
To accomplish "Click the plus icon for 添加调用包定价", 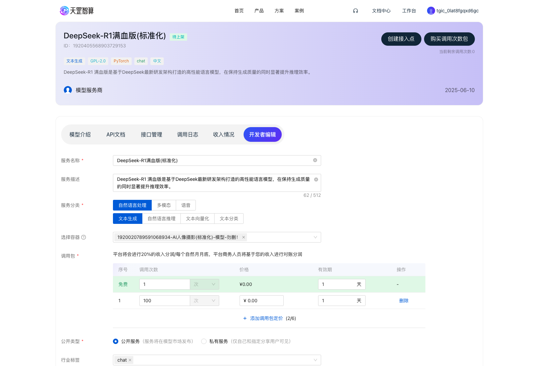I will pyautogui.click(x=245, y=318).
